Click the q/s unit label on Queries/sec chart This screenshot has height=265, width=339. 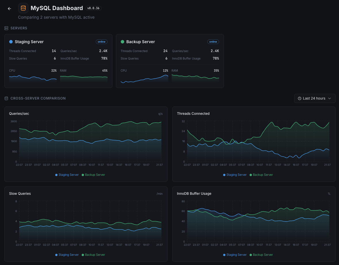160,114
